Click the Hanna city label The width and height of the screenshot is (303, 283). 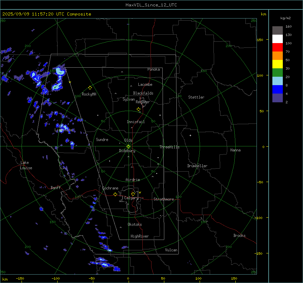click(235, 150)
